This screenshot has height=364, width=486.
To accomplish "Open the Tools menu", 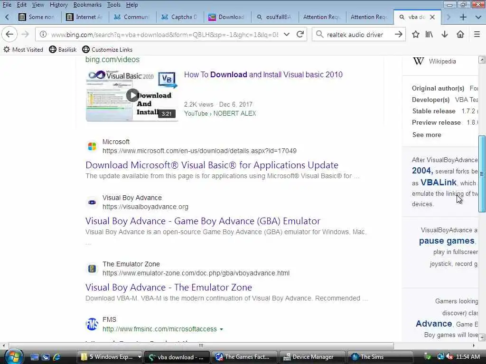I will click(114, 5).
